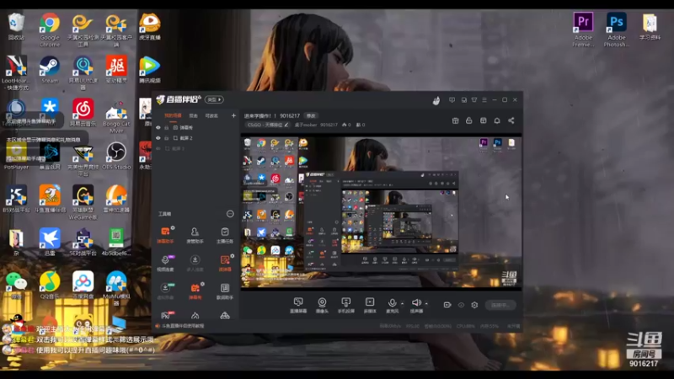
Task: Add a 手机投屏 source
Action: click(x=345, y=305)
